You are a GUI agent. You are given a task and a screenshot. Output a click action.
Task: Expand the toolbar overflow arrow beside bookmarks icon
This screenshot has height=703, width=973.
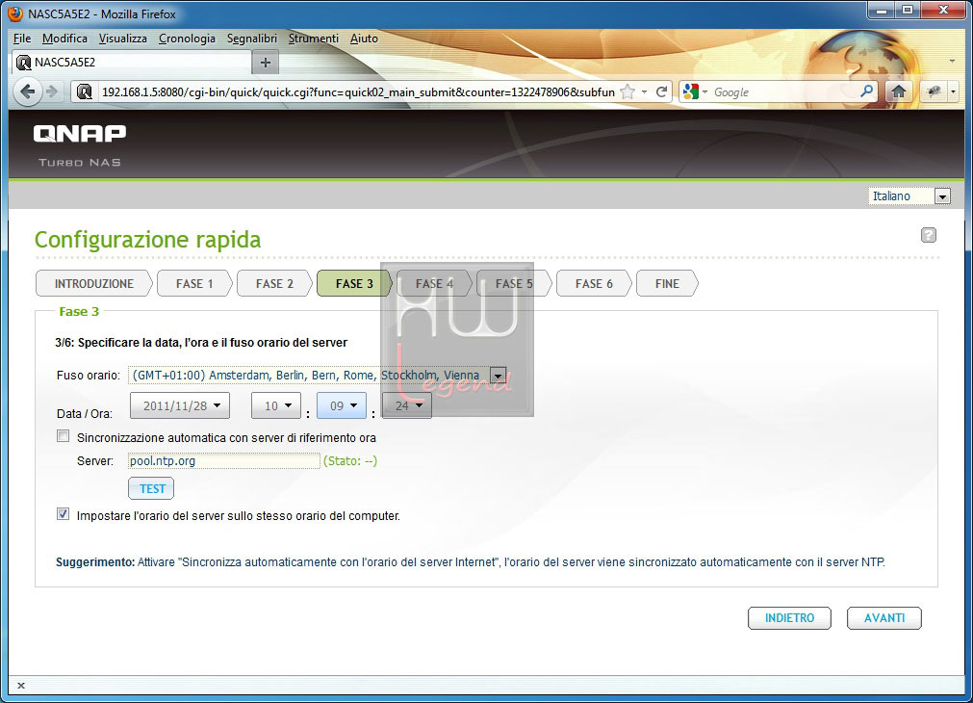tap(953, 91)
